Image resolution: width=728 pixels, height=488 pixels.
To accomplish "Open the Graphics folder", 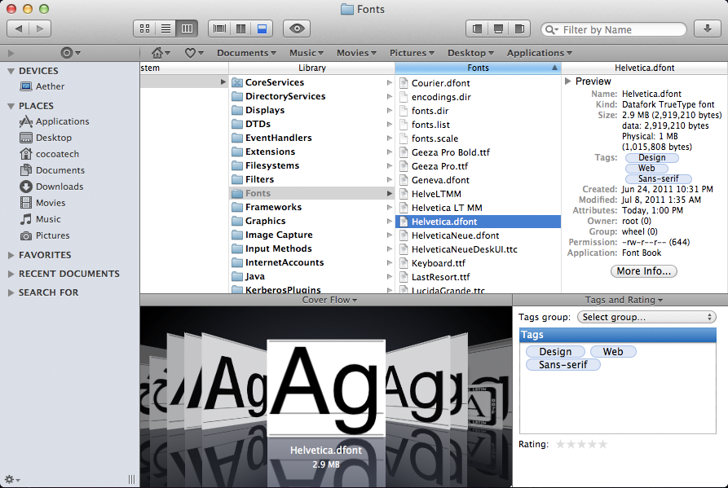I will (x=311, y=222).
